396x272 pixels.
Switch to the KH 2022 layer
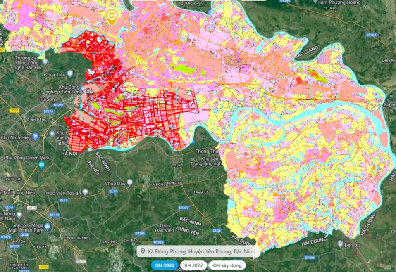[193, 265]
